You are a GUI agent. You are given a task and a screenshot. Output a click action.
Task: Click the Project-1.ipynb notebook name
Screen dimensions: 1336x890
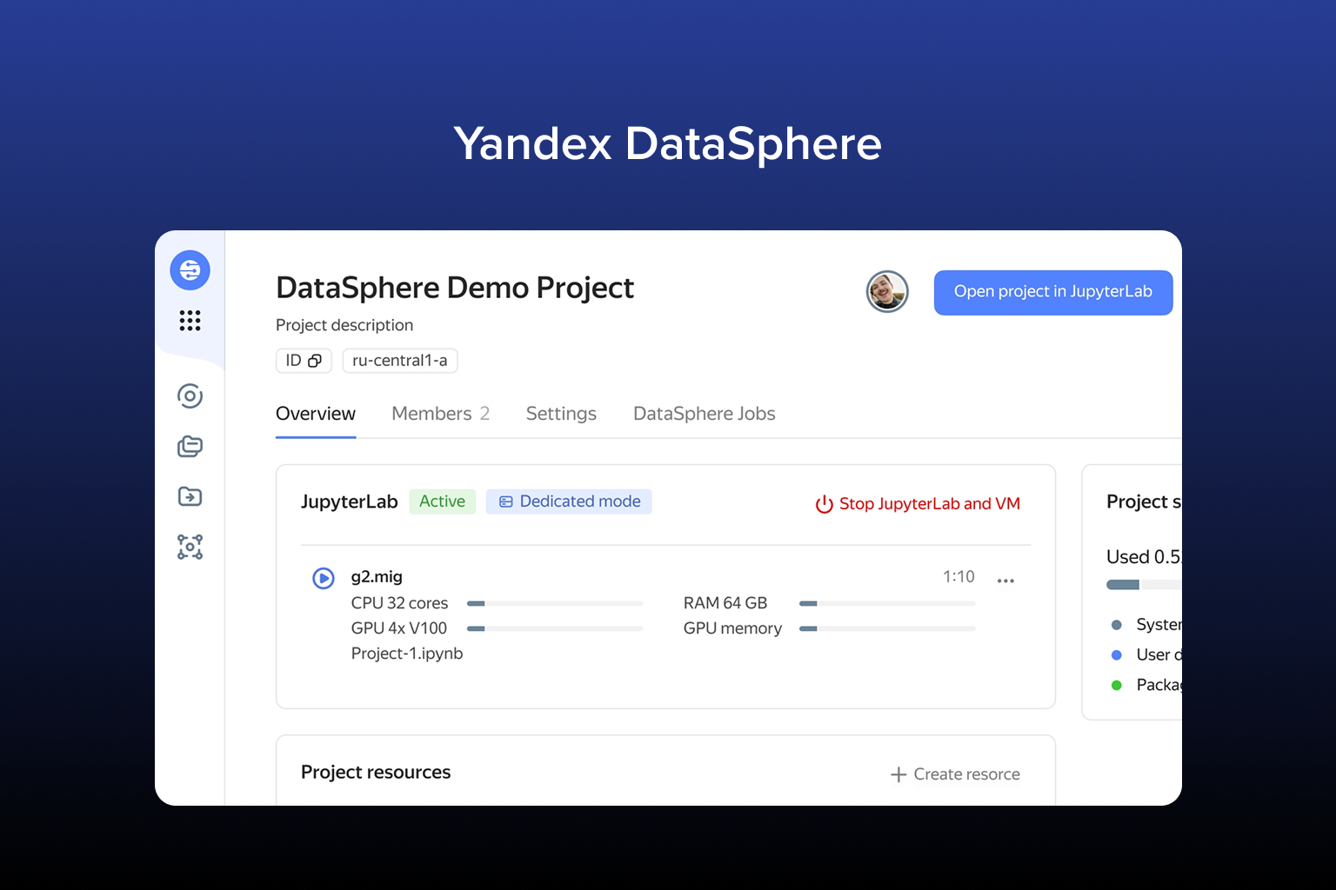click(x=407, y=654)
